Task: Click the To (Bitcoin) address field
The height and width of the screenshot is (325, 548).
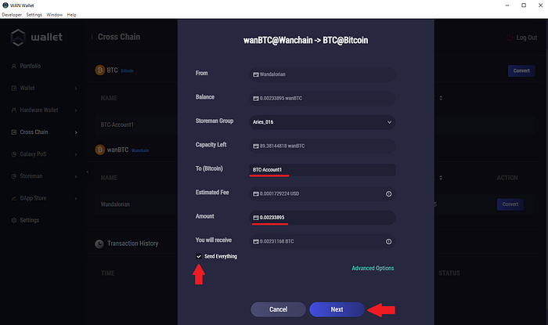Action: pyautogui.click(x=323, y=170)
